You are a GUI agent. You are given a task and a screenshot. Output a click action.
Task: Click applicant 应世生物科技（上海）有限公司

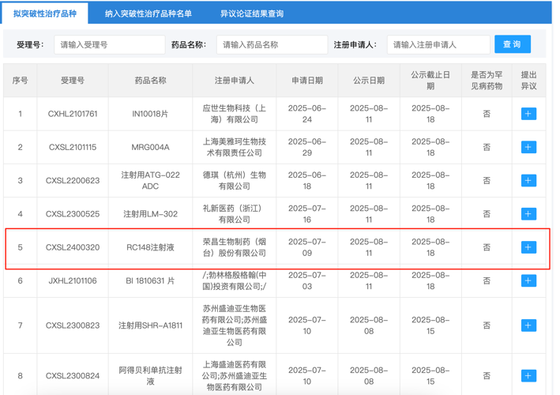(x=235, y=114)
